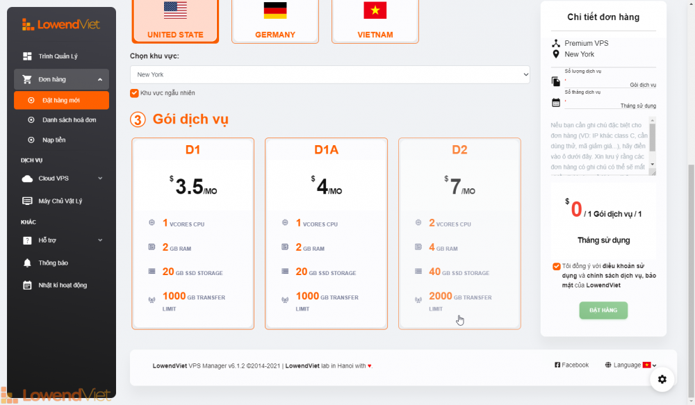
Task: Click the Premium VPS network icon
Action: [556, 43]
